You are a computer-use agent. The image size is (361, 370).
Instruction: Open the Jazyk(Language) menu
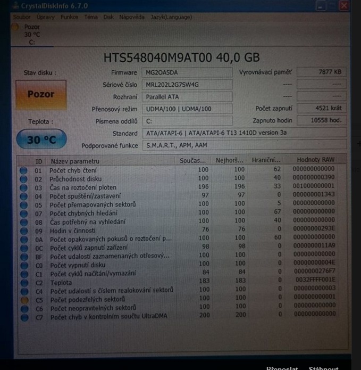click(171, 17)
